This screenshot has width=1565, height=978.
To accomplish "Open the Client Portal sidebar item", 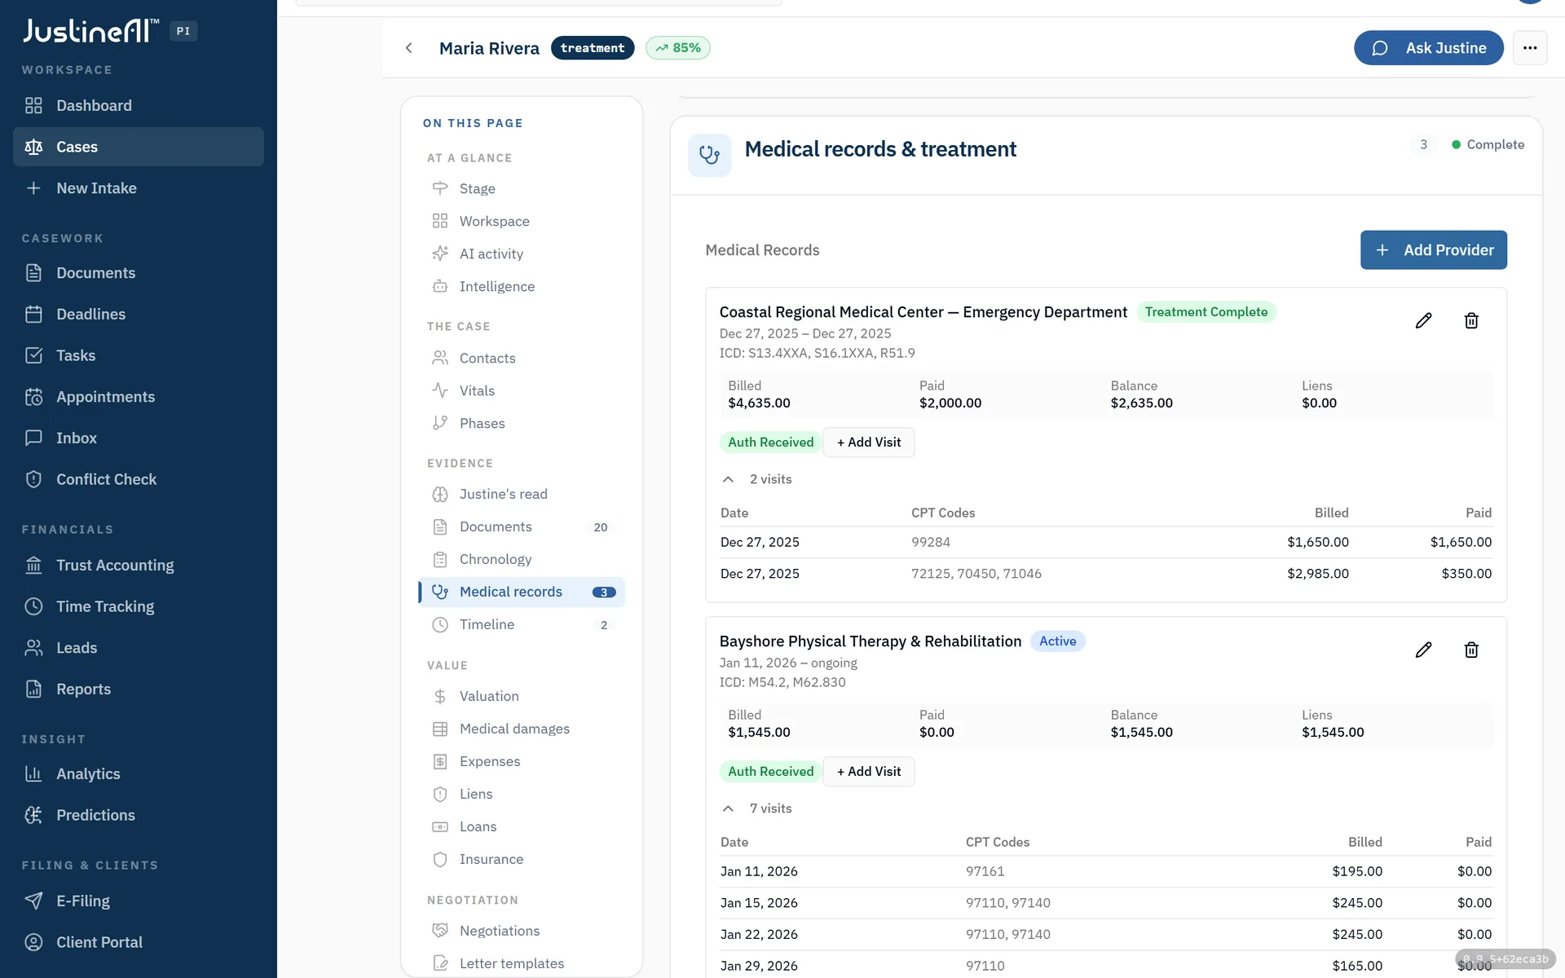I will 139,942.
